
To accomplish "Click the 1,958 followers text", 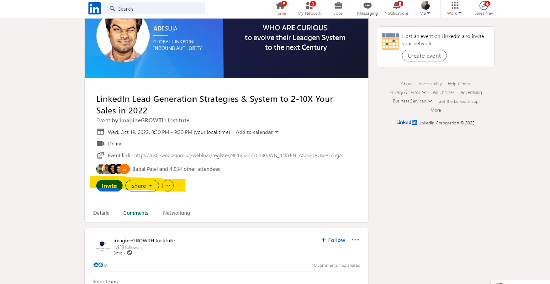I will tap(128, 247).
